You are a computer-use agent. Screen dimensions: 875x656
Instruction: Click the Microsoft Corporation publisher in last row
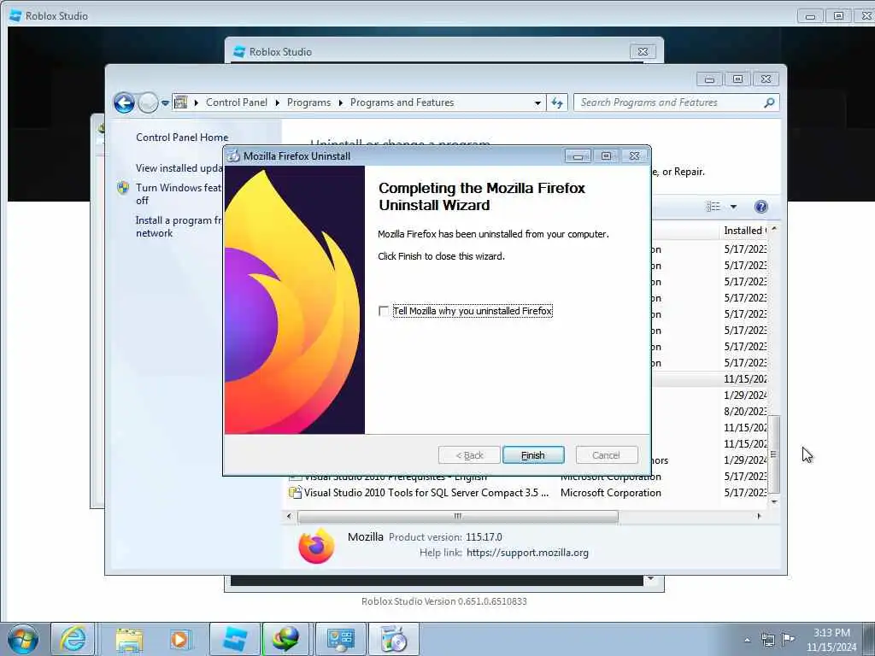pos(610,493)
